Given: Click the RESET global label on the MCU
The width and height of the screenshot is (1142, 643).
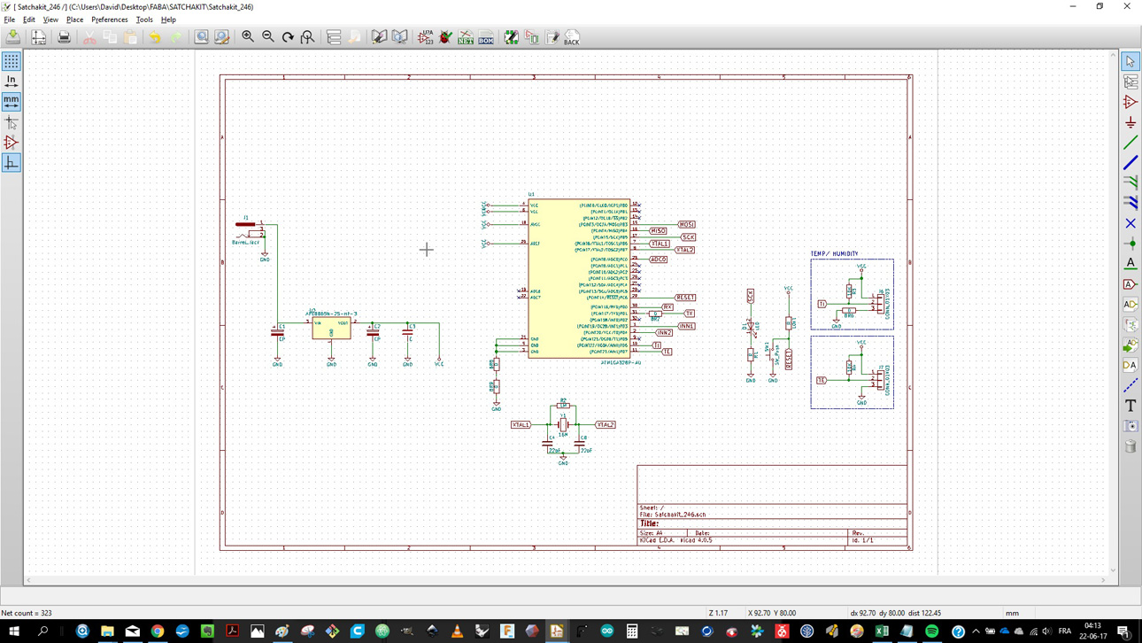Looking at the screenshot, I should coord(685,298).
